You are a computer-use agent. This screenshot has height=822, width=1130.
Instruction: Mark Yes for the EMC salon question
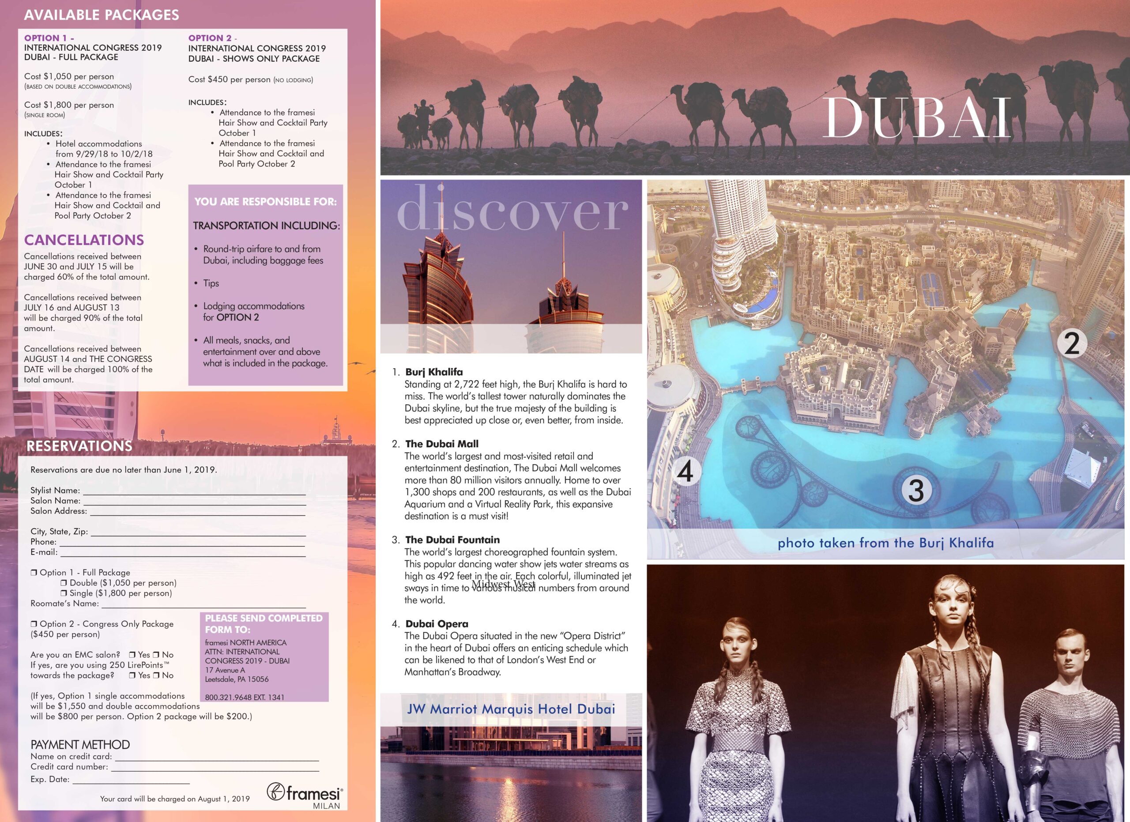[x=132, y=655]
